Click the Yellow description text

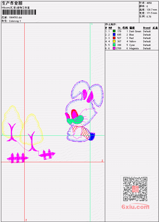[x=133, y=42]
